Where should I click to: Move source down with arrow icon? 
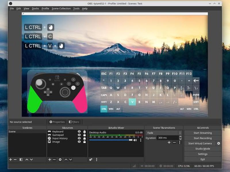pos(70,160)
